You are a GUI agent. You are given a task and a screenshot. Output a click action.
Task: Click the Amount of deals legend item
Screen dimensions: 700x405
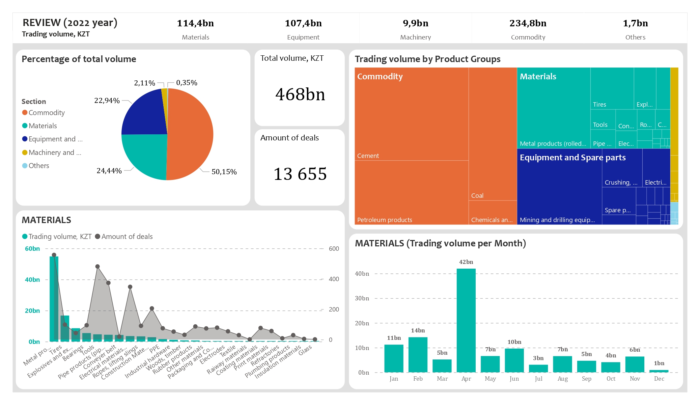[124, 236]
